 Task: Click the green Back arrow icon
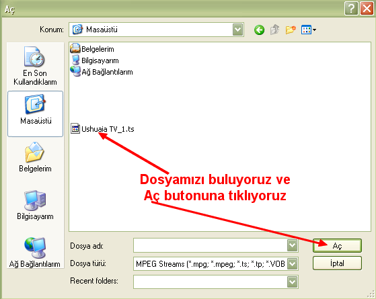tap(259, 30)
